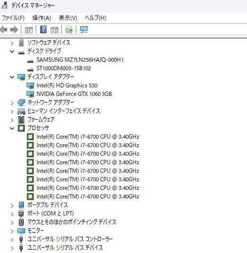Click the mouse icon beside マウスとそのほかのポインティング デバイス
247x253 pixels.
pyautogui.click(x=21, y=222)
